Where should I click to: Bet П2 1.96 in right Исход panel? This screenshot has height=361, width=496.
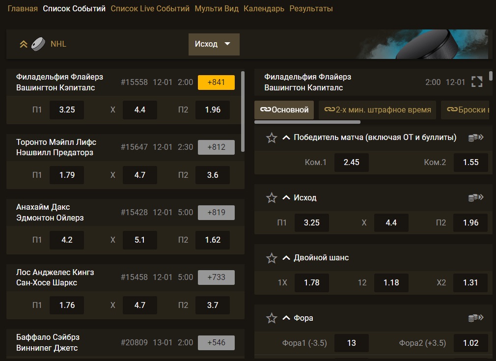coord(470,222)
